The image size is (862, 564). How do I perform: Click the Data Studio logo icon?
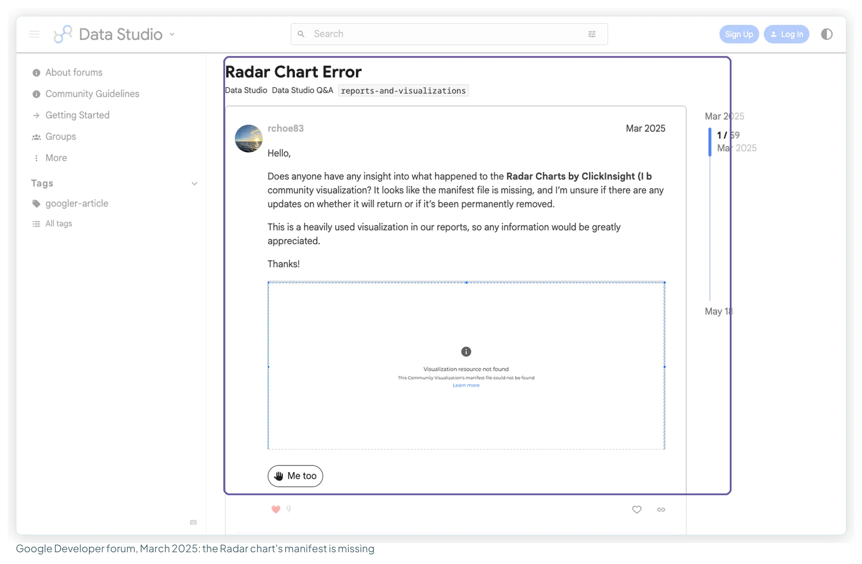pos(63,34)
